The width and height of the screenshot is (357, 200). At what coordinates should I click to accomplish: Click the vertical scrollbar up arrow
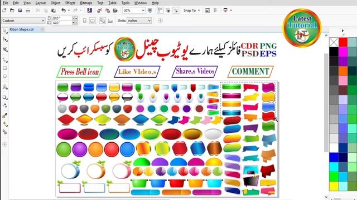326,36
